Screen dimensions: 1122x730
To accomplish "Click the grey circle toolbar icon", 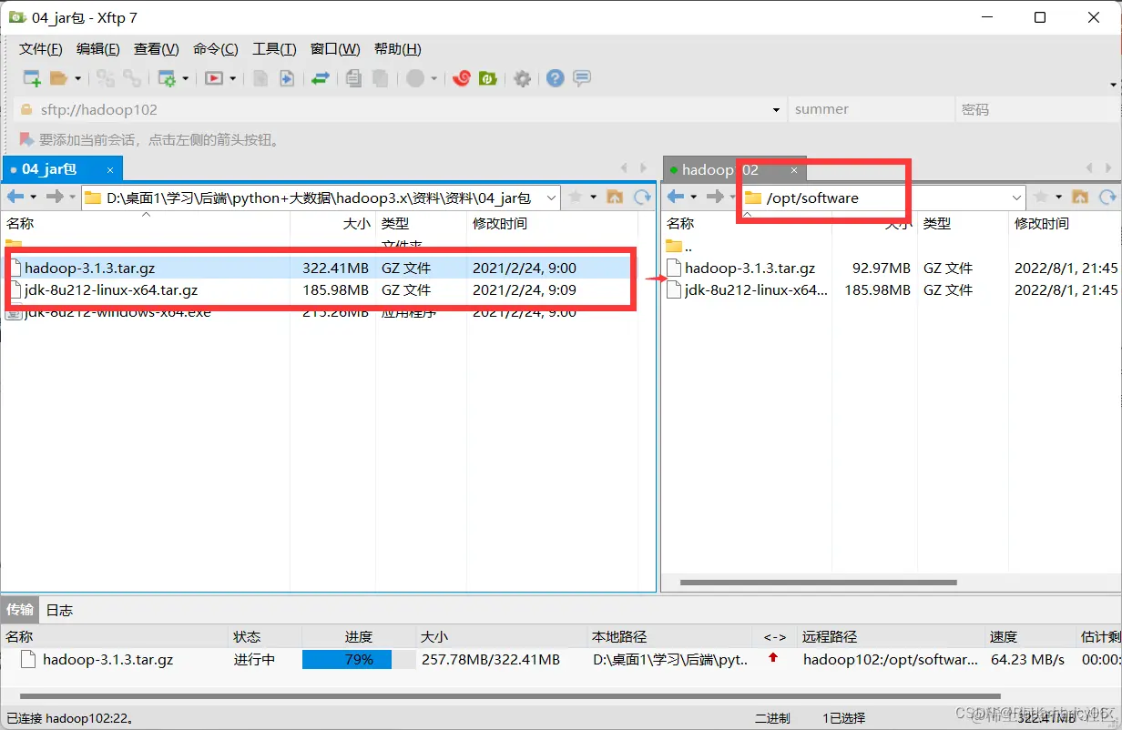I will [x=415, y=78].
